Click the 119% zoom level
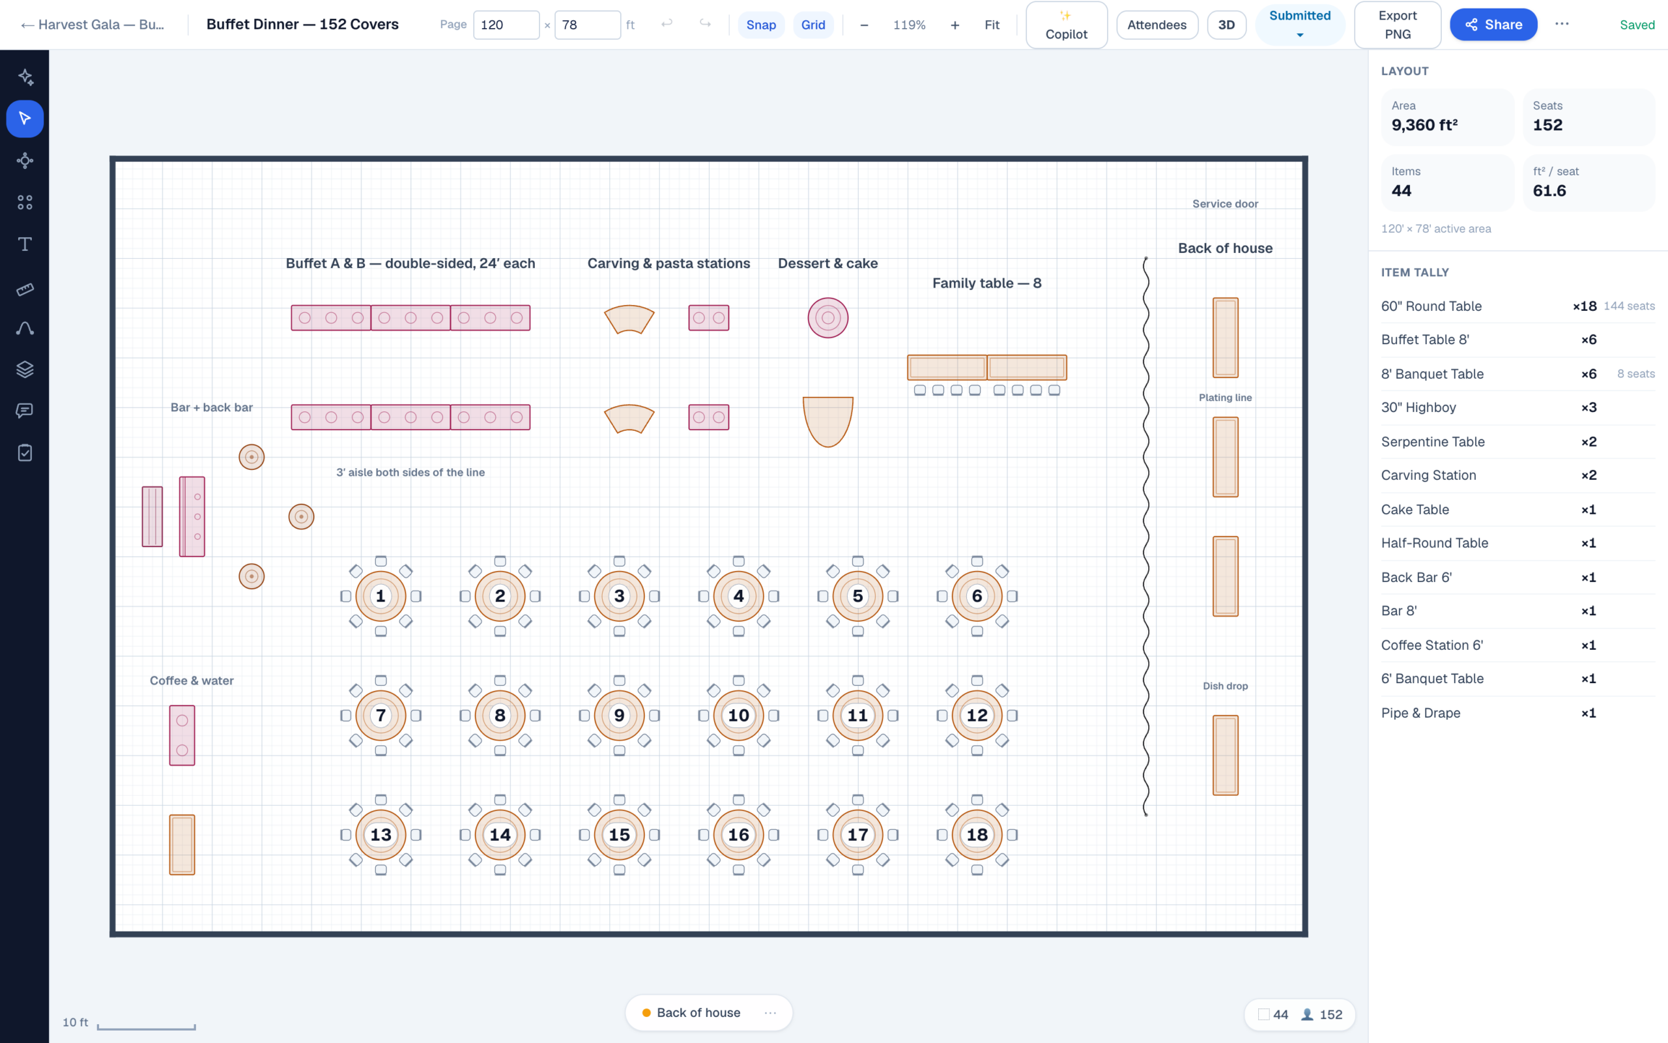The image size is (1668, 1043). (x=909, y=25)
